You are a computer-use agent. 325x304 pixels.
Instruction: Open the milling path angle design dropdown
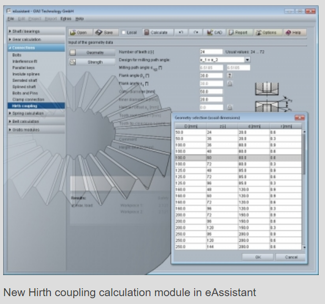click(247, 60)
